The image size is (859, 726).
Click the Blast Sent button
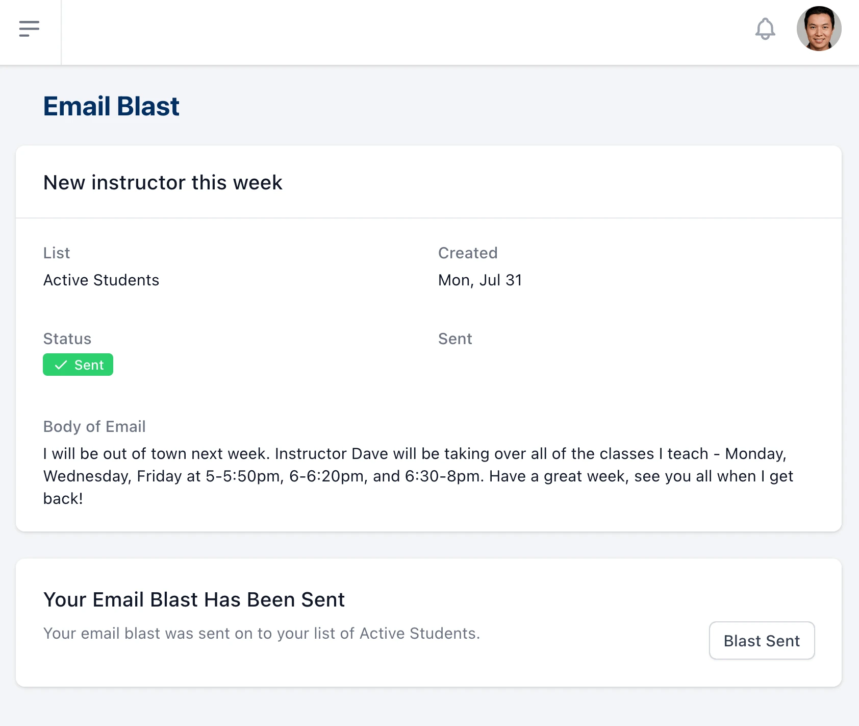(762, 641)
